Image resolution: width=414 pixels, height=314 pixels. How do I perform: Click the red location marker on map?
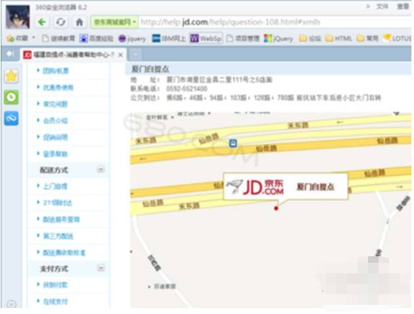click(x=276, y=208)
